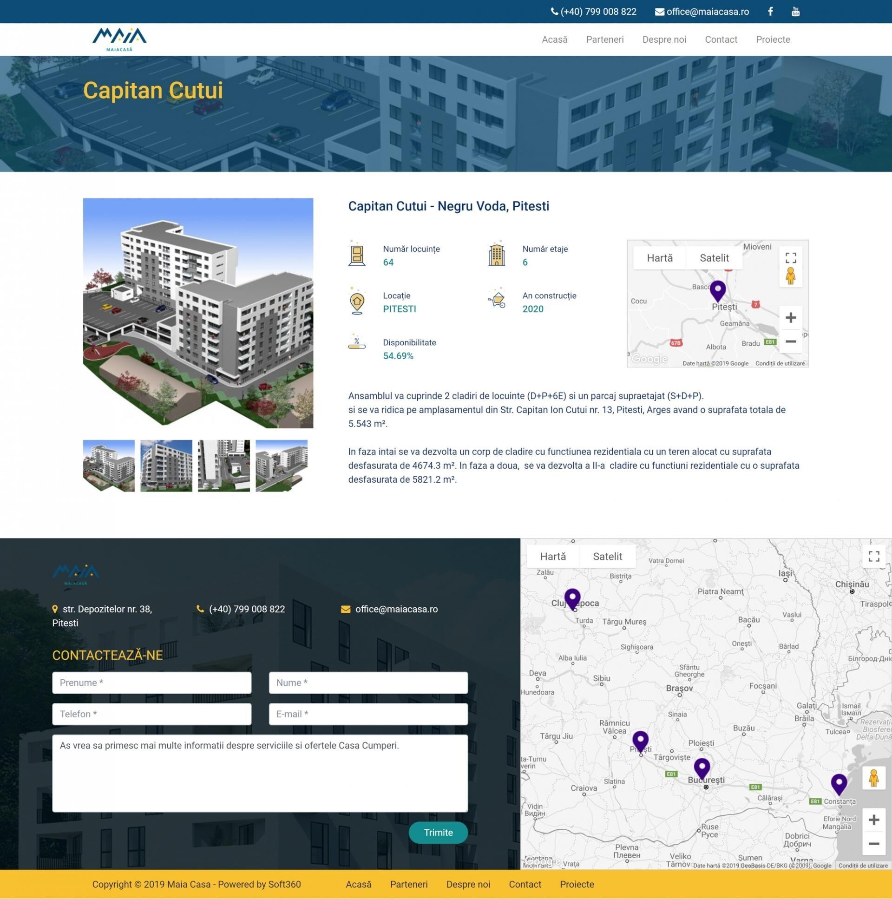Screen dimensions: 892x899
Task: Select the second building gallery thumbnail
Action: (x=166, y=466)
